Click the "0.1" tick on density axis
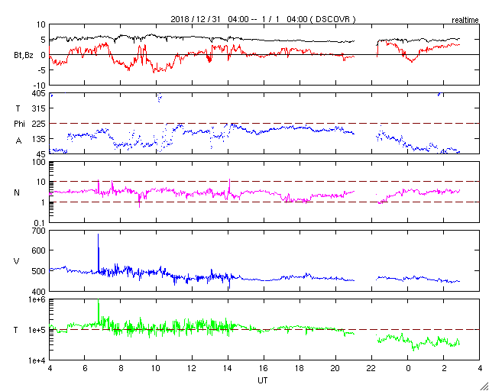 coord(41,223)
